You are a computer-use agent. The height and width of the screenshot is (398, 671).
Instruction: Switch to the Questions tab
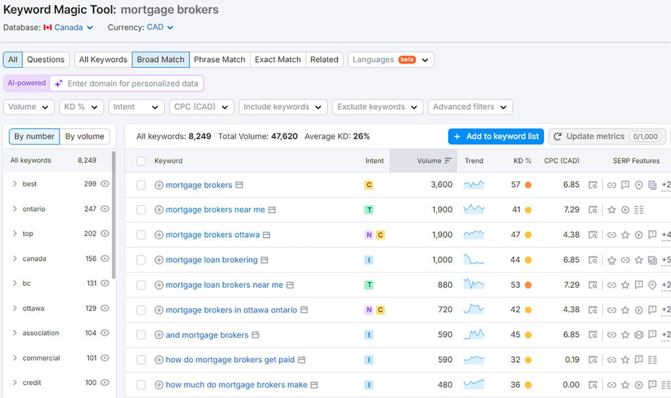click(45, 59)
